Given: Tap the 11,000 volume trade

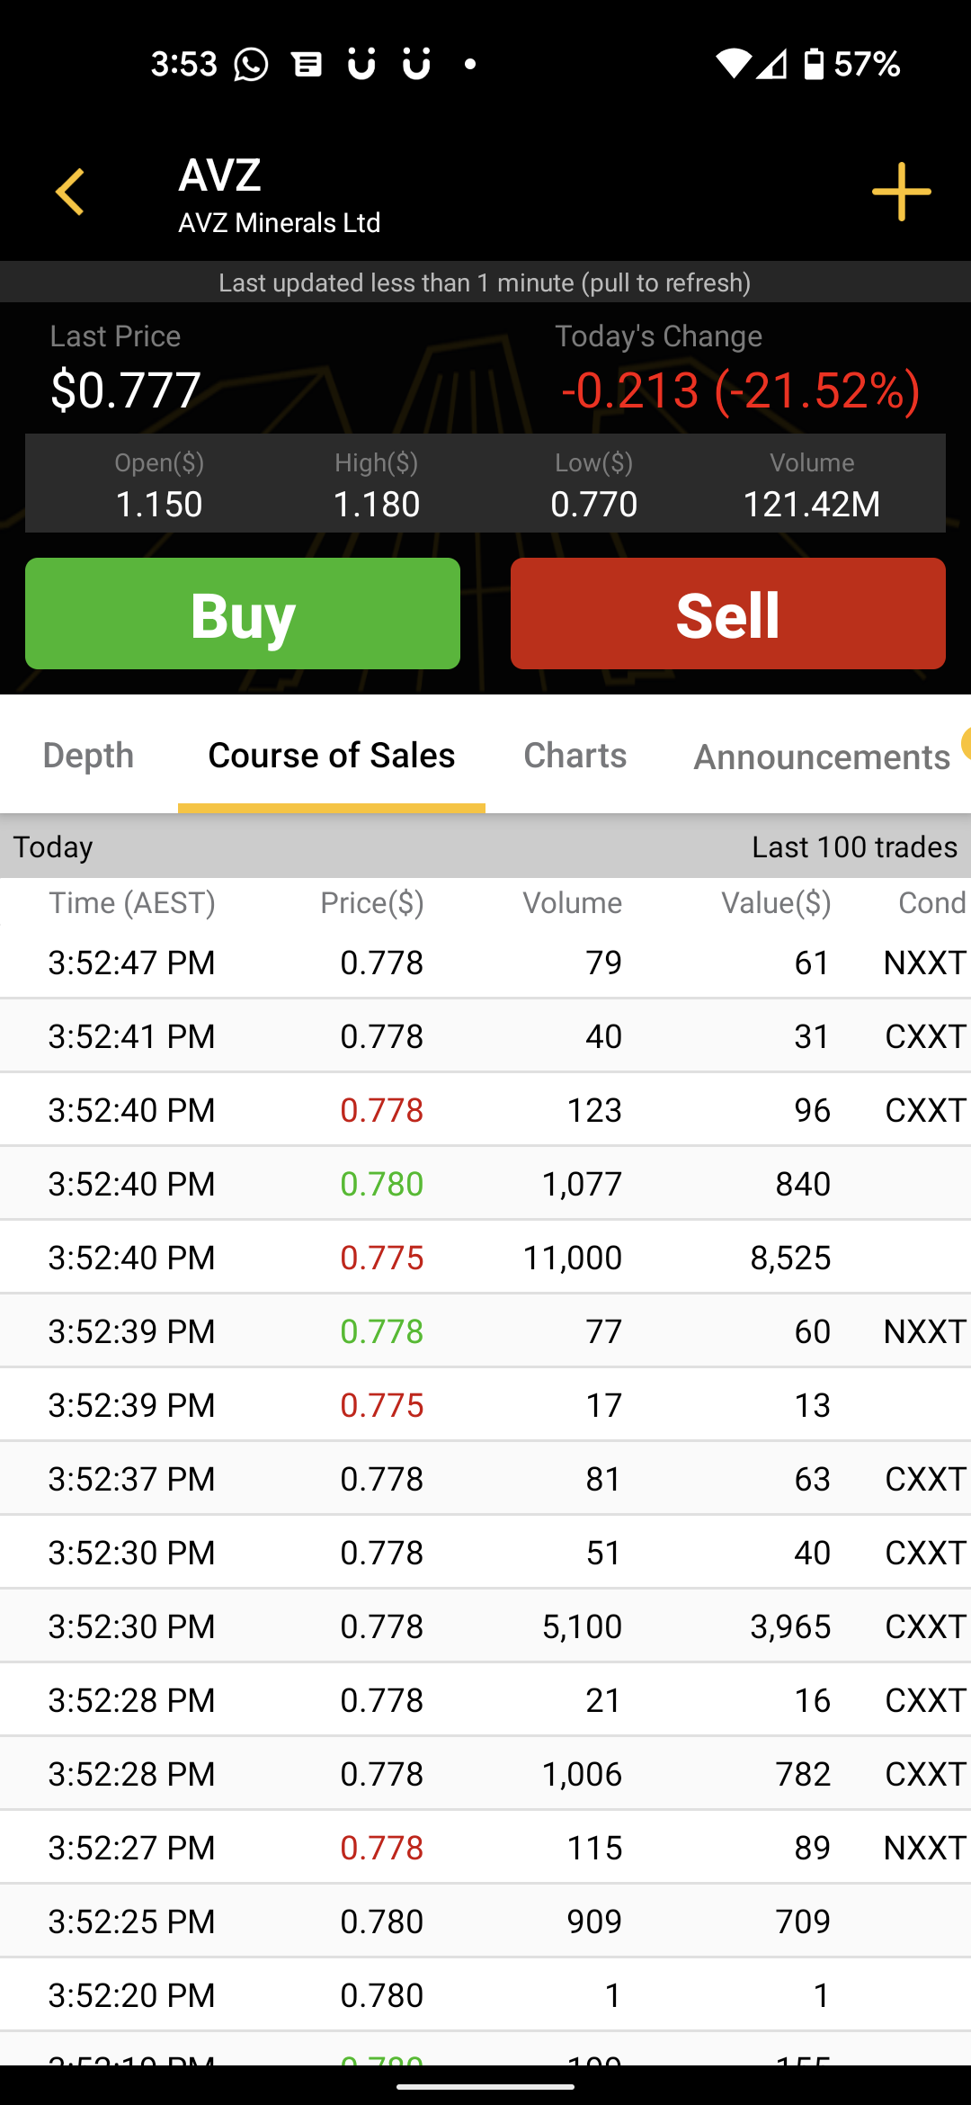Looking at the screenshot, I should coord(573,1258).
